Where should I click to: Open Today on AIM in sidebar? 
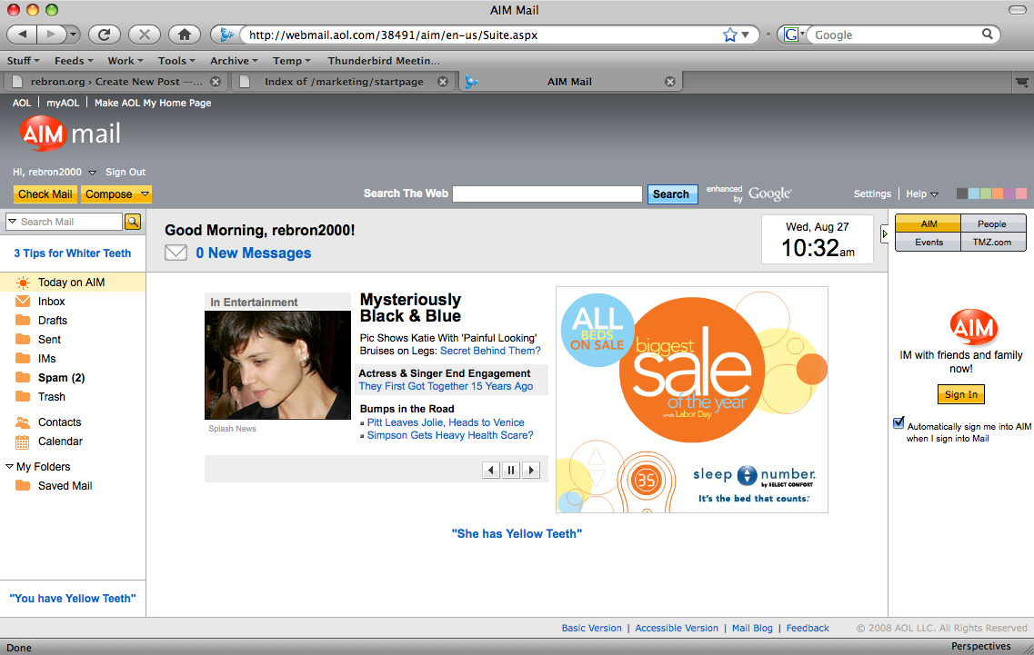[72, 282]
